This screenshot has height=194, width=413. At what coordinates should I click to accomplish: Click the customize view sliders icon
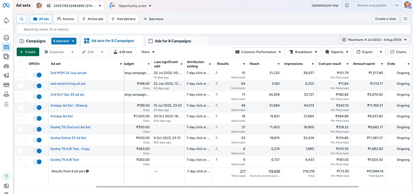(x=405, y=19)
